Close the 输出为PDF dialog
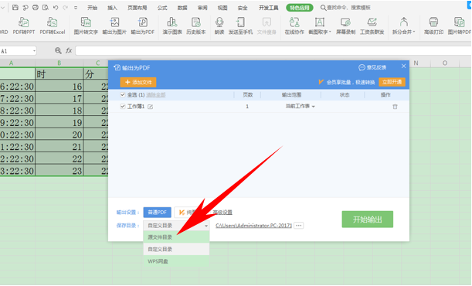Viewport: 472px width, 286px height. point(404,66)
